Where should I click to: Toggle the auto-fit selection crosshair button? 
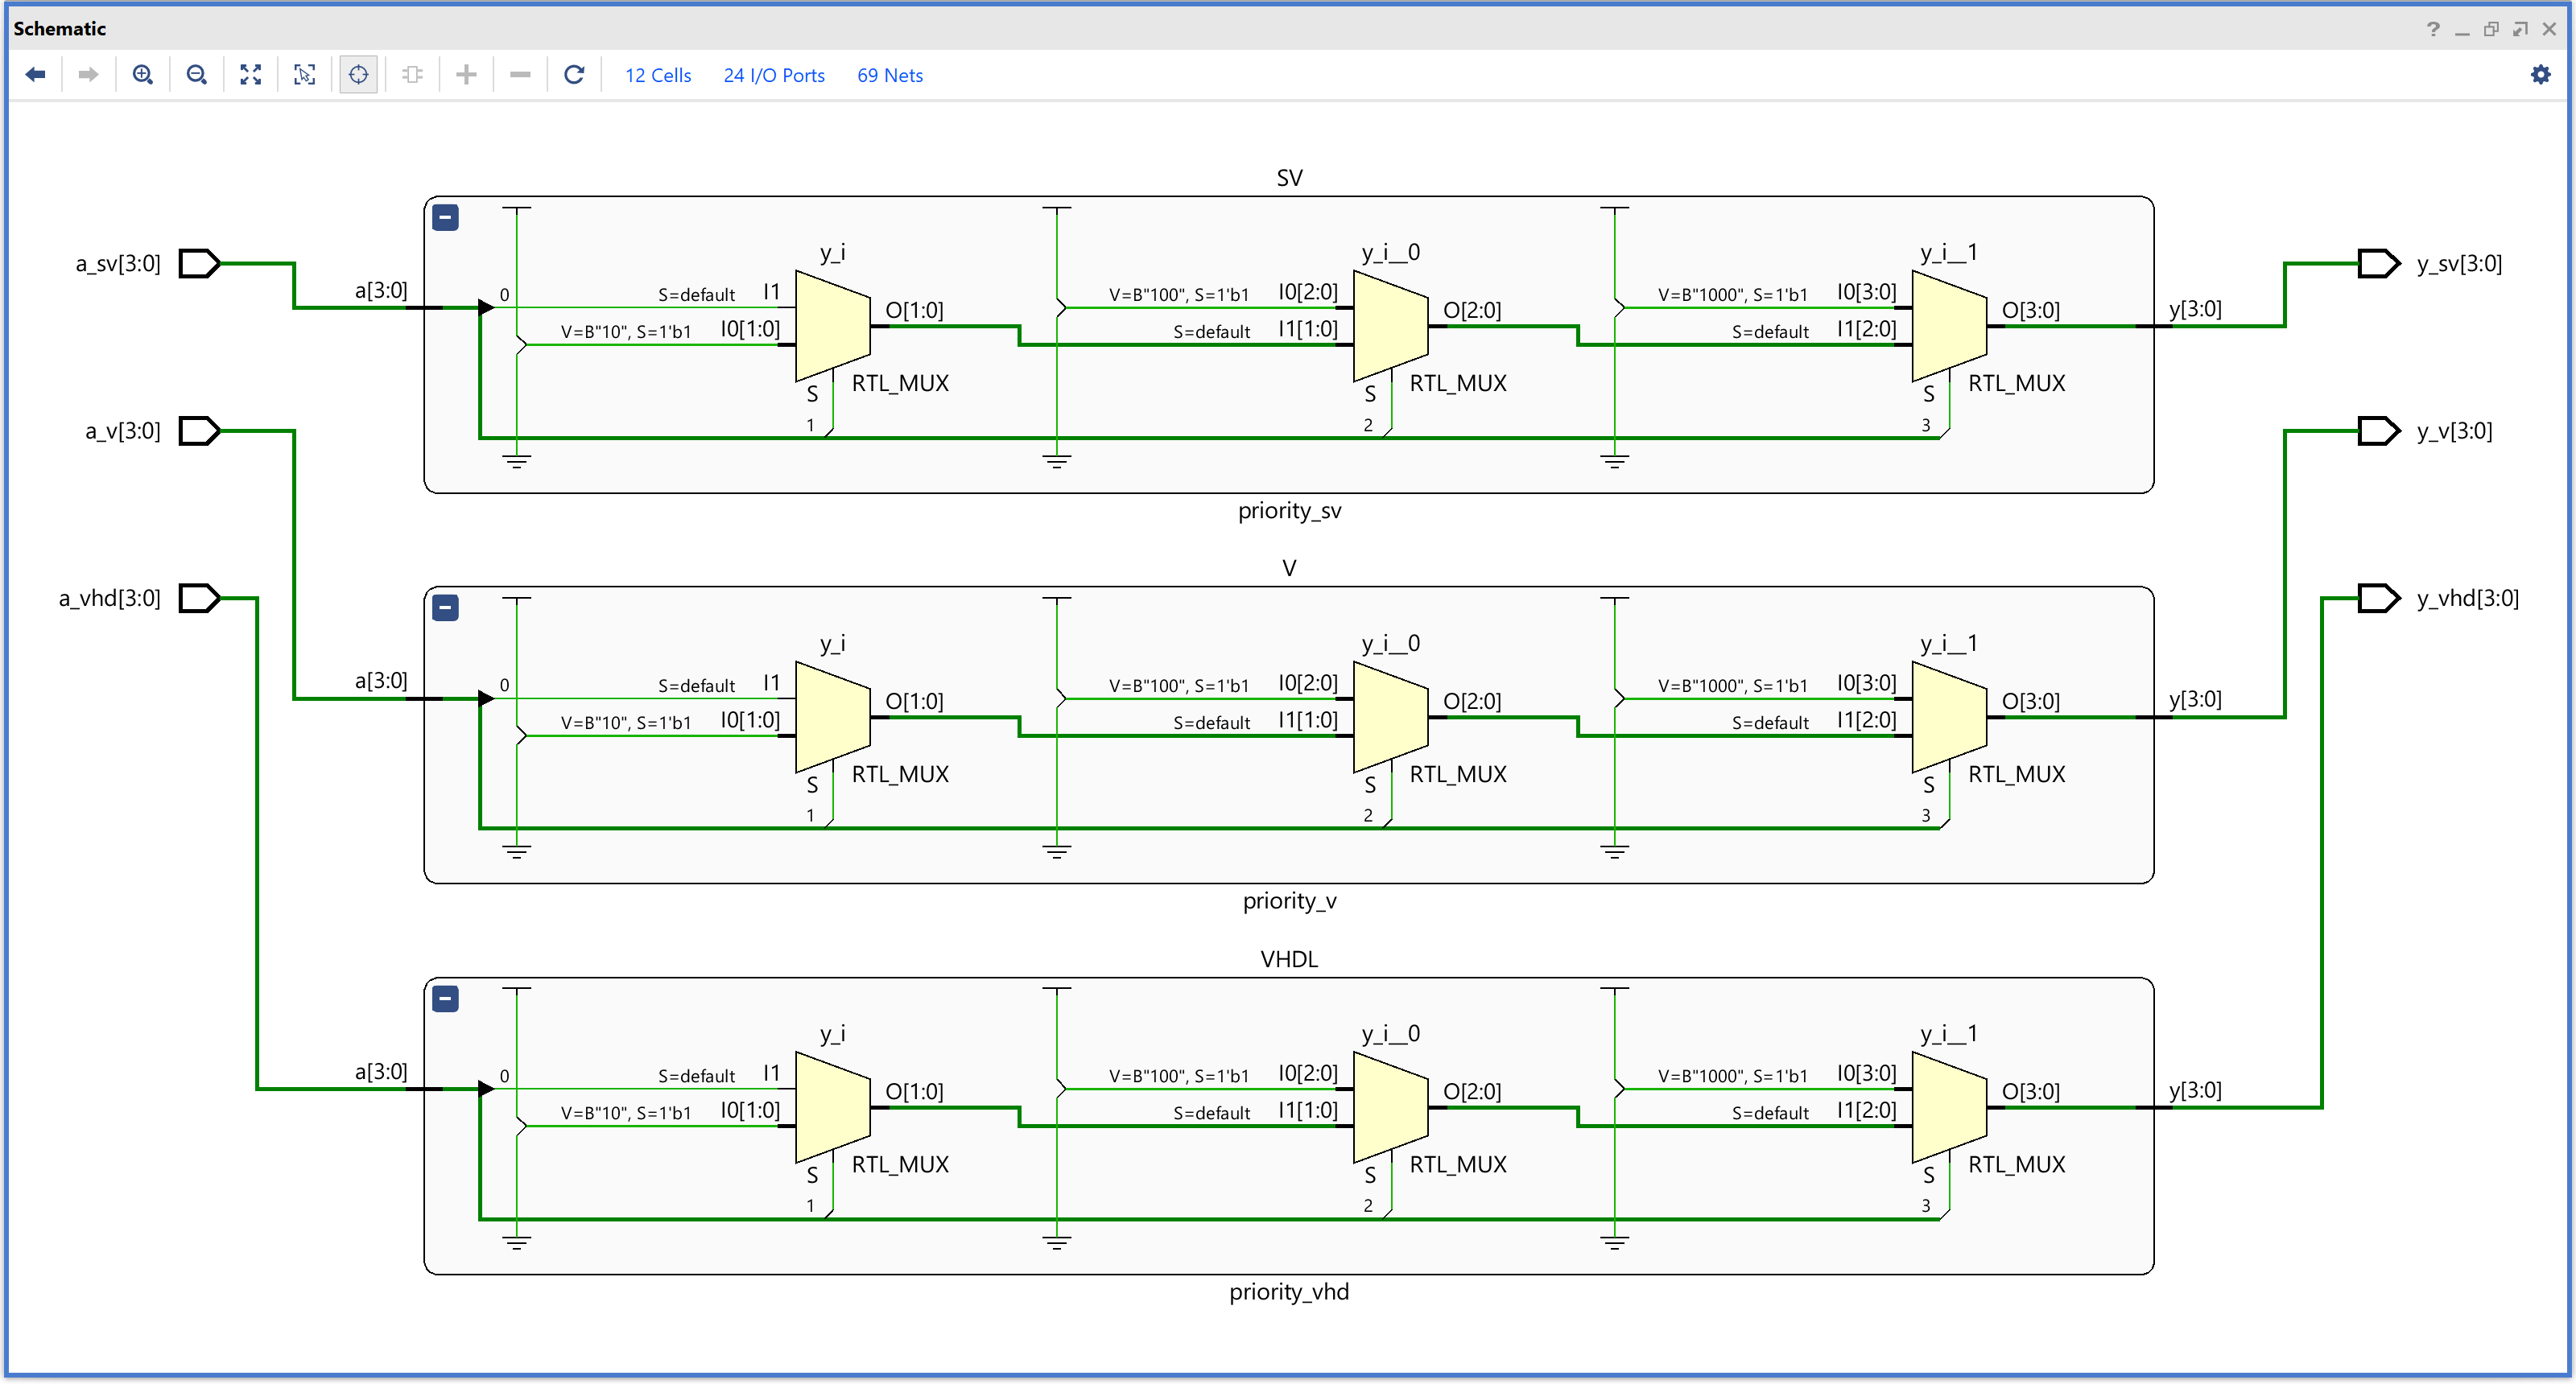(x=359, y=75)
